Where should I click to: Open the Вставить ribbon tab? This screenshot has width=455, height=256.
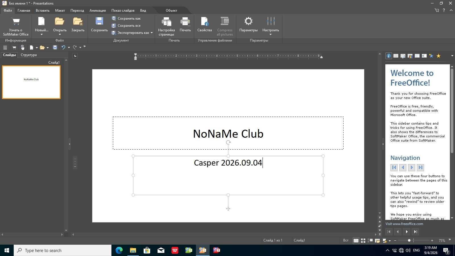(43, 11)
